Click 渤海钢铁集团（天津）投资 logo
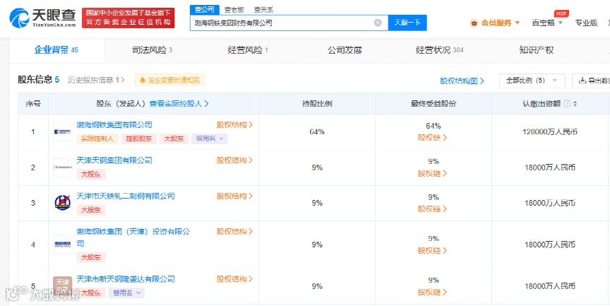Viewport: 610px width, 306px height. point(62,245)
